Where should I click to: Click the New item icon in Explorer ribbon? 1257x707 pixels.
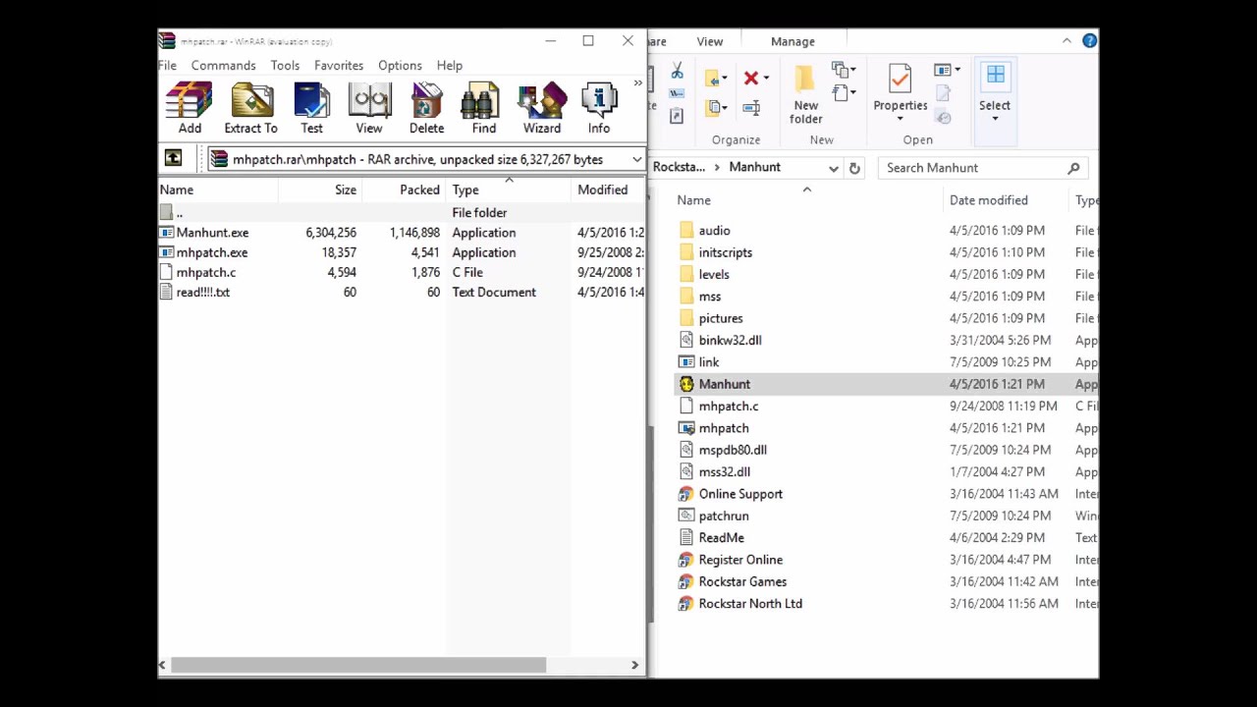[x=841, y=70]
